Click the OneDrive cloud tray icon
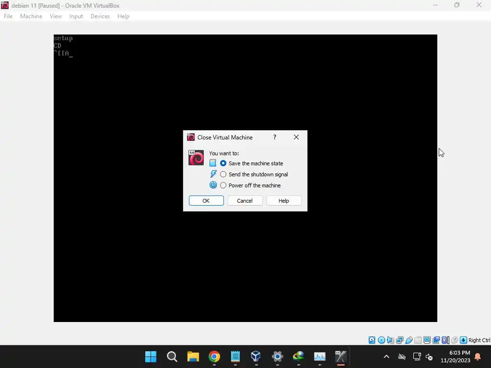Screen dimensions: 491x368 (402, 356)
